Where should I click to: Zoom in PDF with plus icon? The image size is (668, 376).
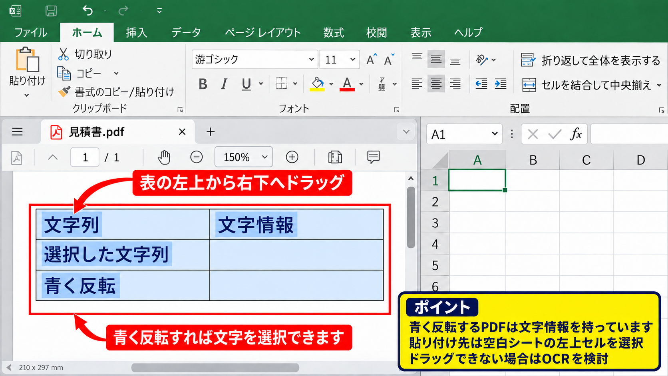click(292, 157)
